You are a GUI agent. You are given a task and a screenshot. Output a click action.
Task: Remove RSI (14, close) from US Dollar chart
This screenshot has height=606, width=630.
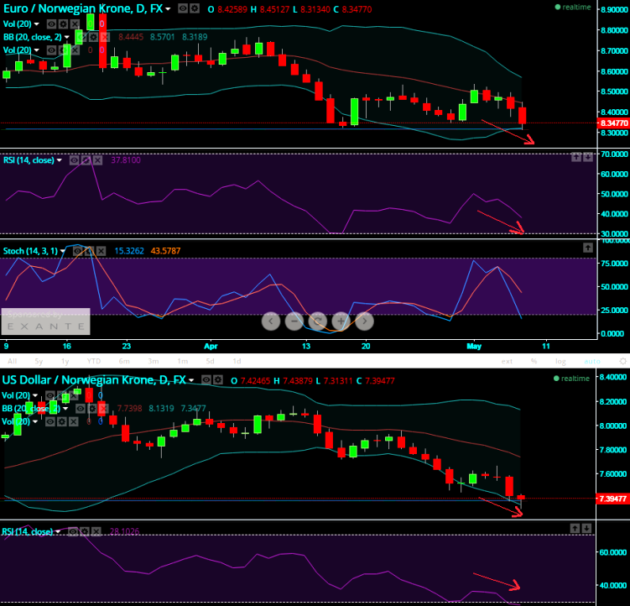click(x=96, y=531)
